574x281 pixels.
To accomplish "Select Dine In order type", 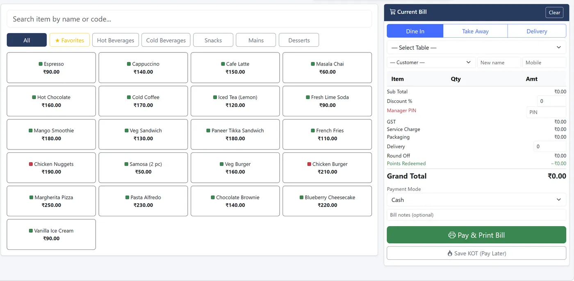I will [415, 31].
